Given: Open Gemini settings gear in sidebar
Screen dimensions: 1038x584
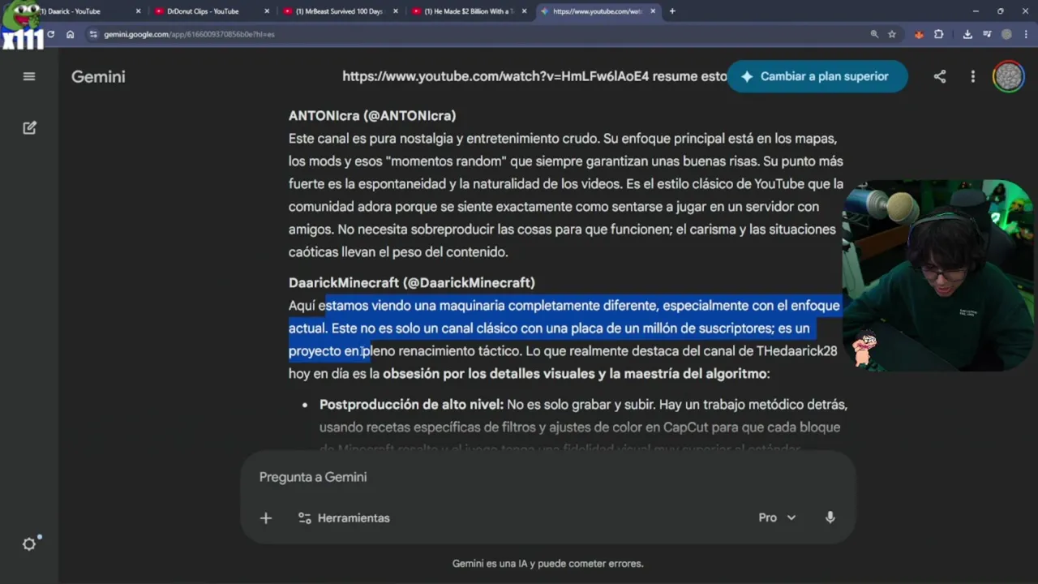Looking at the screenshot, I should pyautogui.click(x=29, y=544).
